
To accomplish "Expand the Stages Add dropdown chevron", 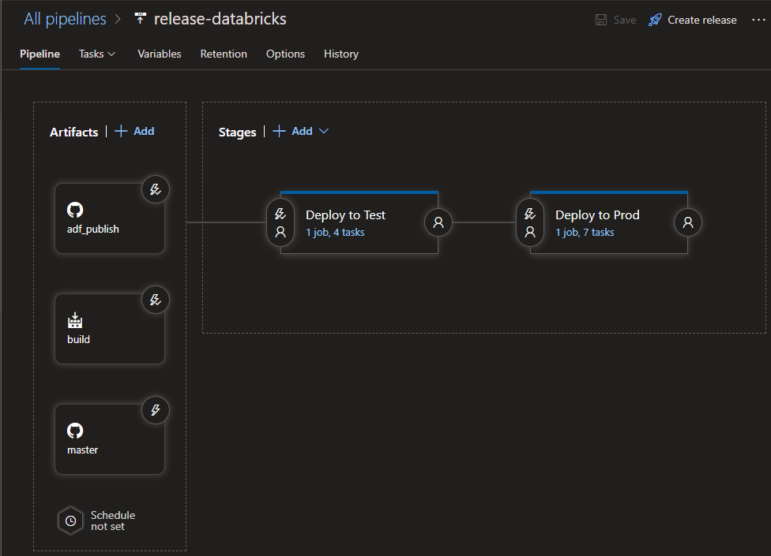I will coord(324,131).
